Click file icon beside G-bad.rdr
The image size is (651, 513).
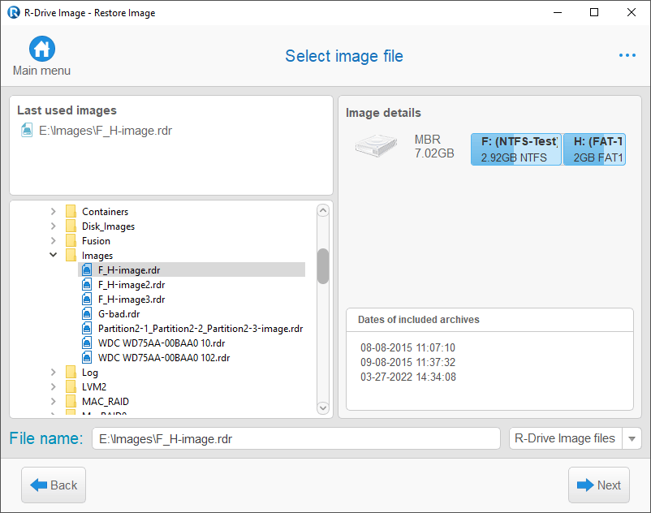click(87, 313)
